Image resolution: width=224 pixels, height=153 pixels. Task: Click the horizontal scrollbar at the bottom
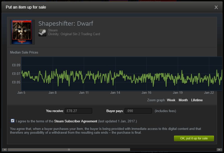click(69, 149)
